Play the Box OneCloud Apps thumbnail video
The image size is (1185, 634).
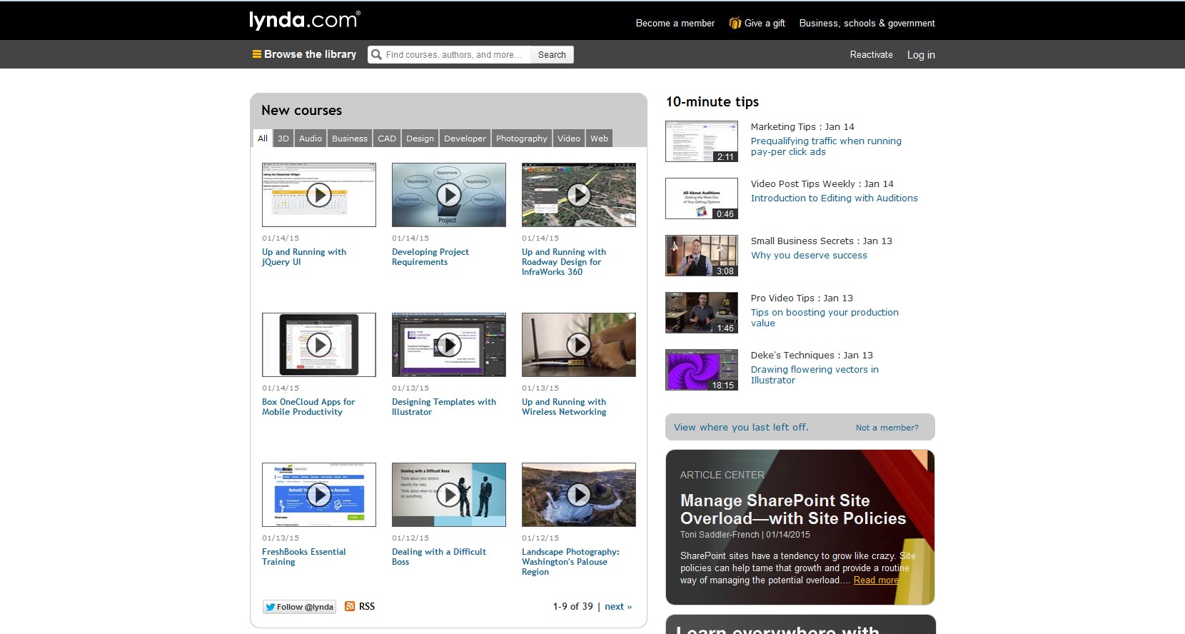click(x=319, y=345)
